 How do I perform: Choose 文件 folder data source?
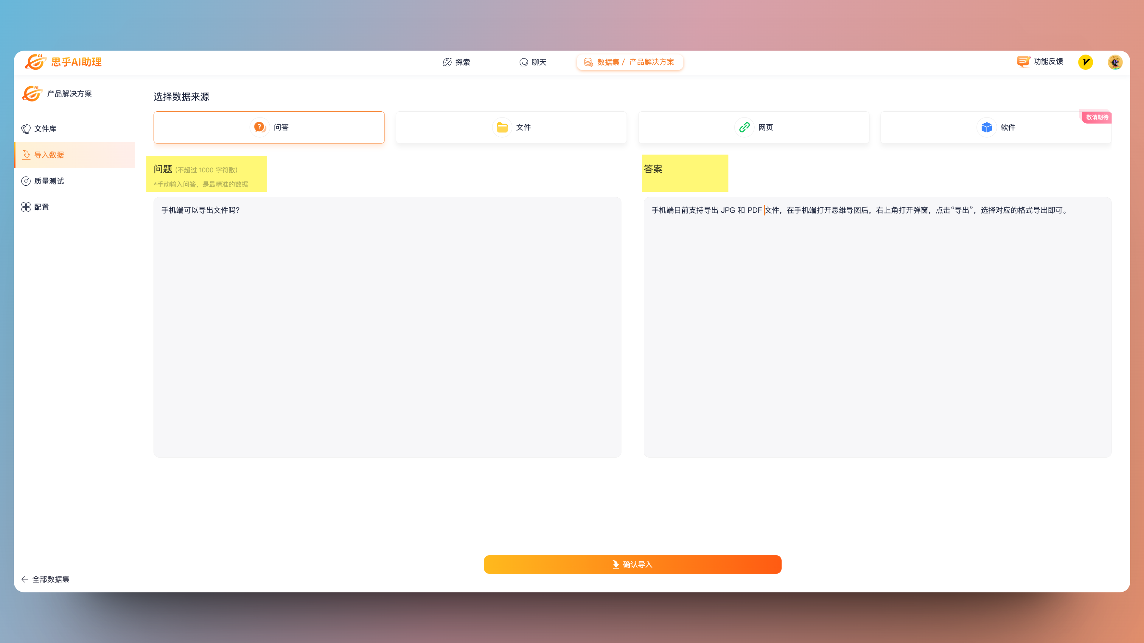[511, 127]
